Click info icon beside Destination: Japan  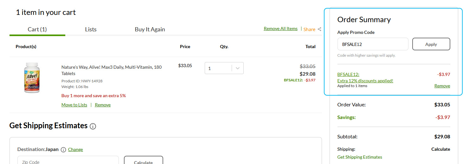tap(63, 150)
